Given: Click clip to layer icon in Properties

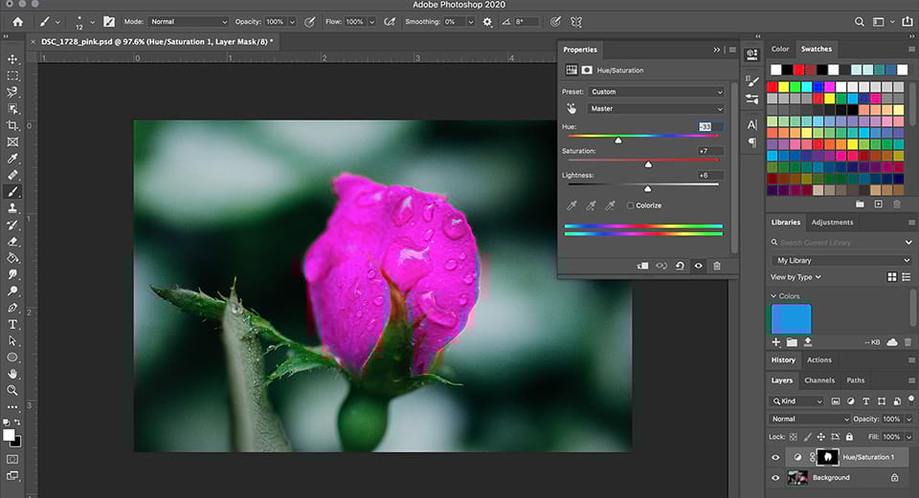Looking at the screenshot, I should [x=643, y=266].
